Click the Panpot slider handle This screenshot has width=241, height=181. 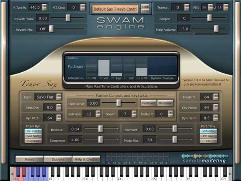coord(209,18)
